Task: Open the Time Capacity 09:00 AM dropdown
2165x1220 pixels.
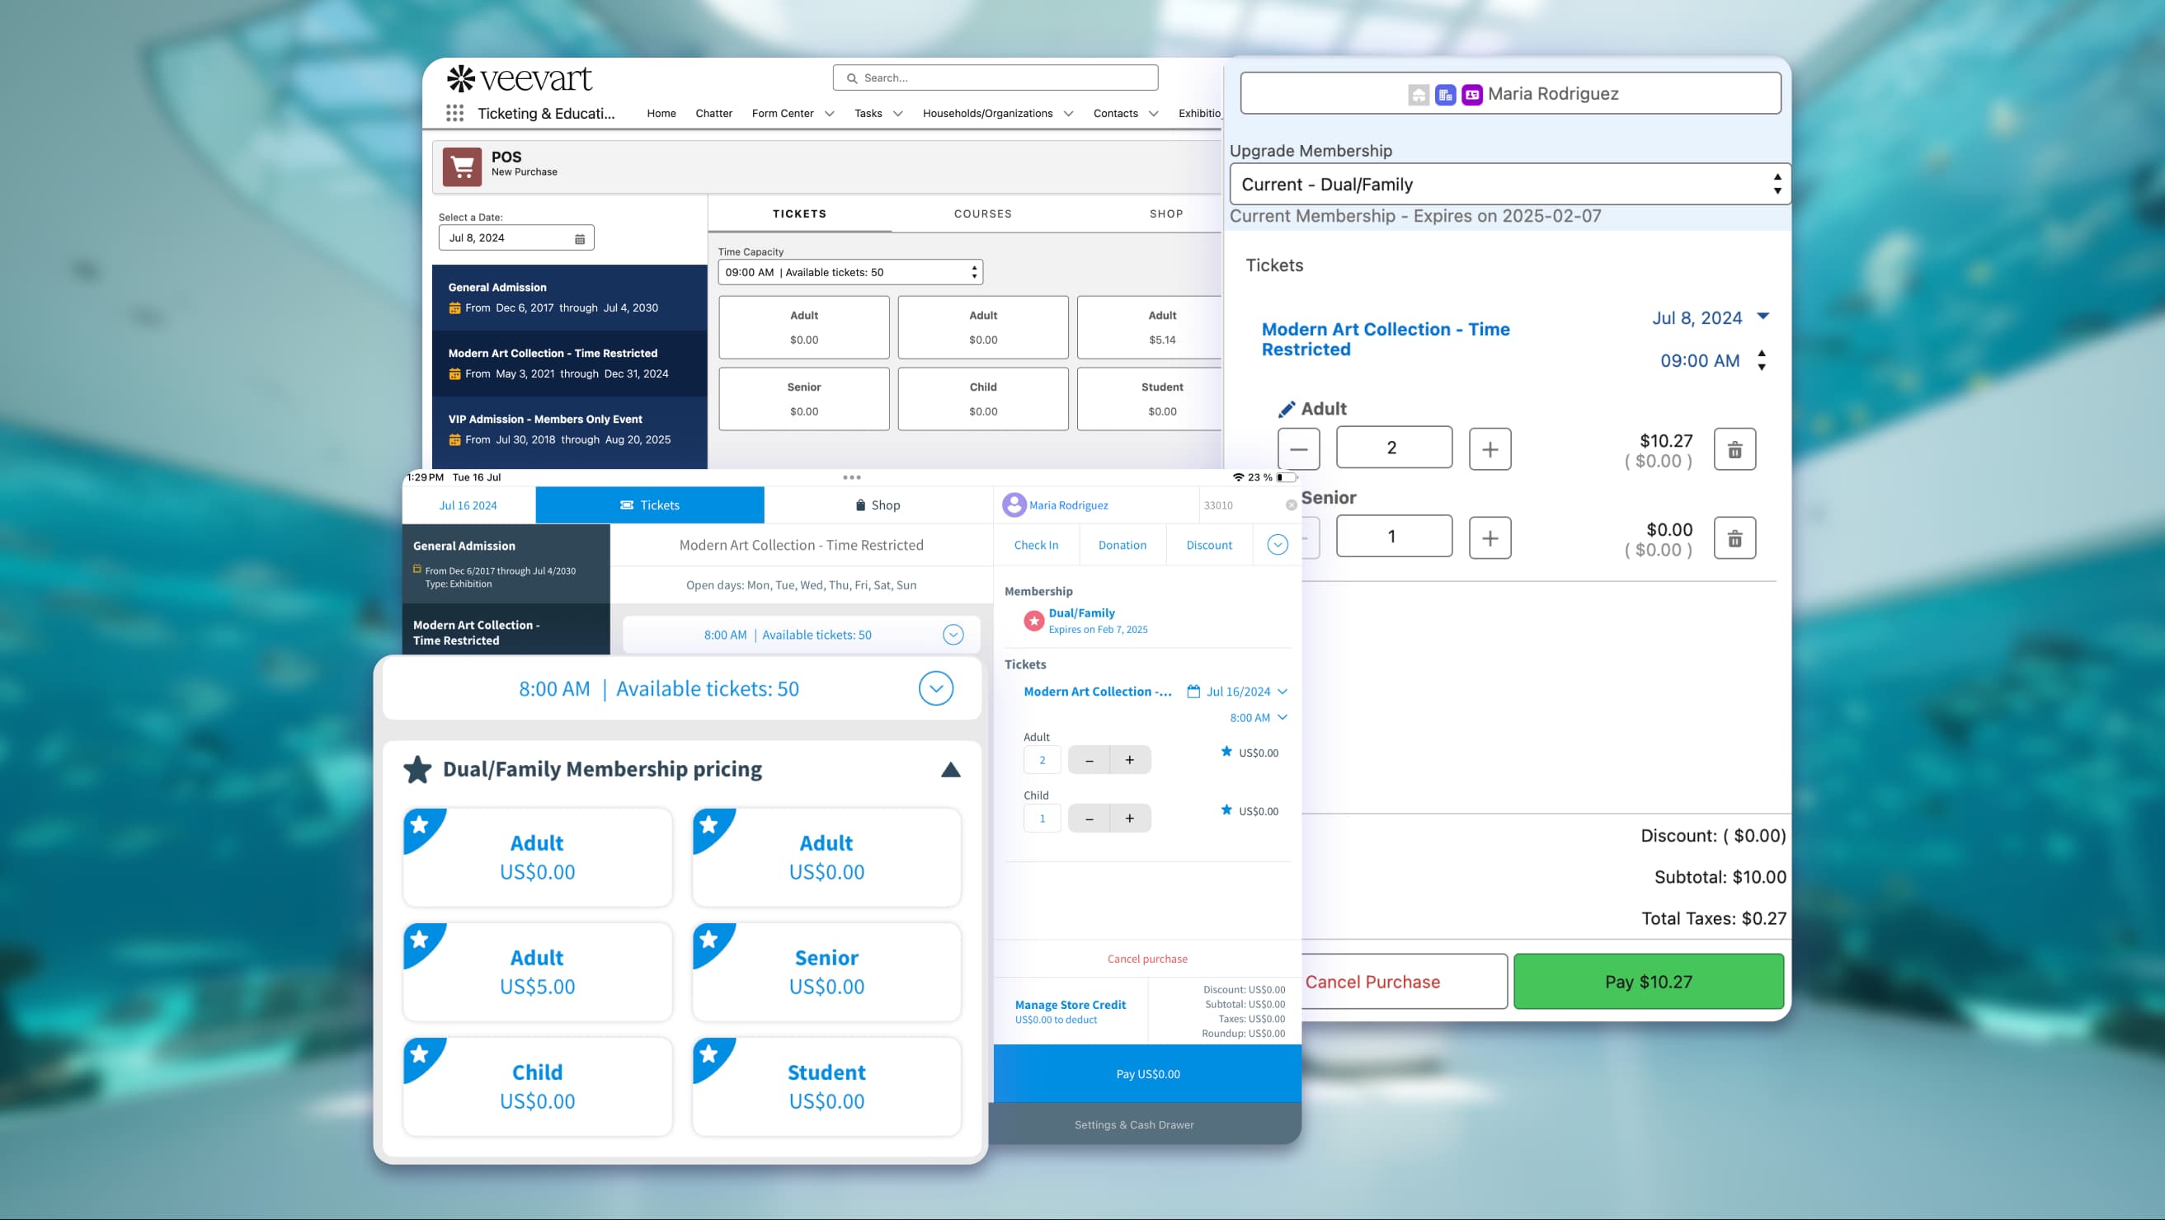Action: click(972, 271)
